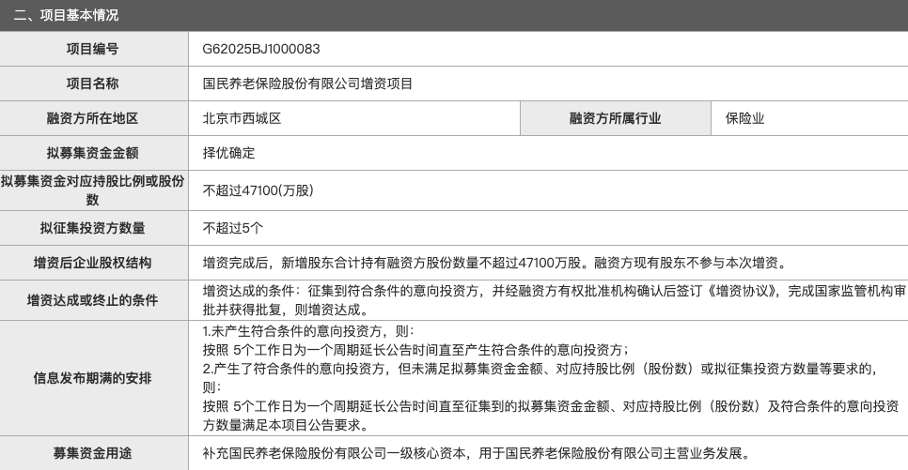Click the 融资方所属行业 label
The image size is (908, 470).
point(615,118)
